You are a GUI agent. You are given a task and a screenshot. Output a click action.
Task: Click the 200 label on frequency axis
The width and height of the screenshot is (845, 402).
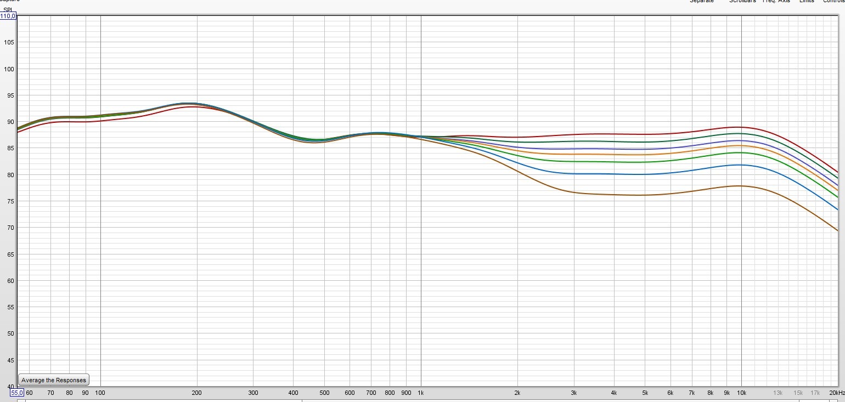click(x=196, y=393)
